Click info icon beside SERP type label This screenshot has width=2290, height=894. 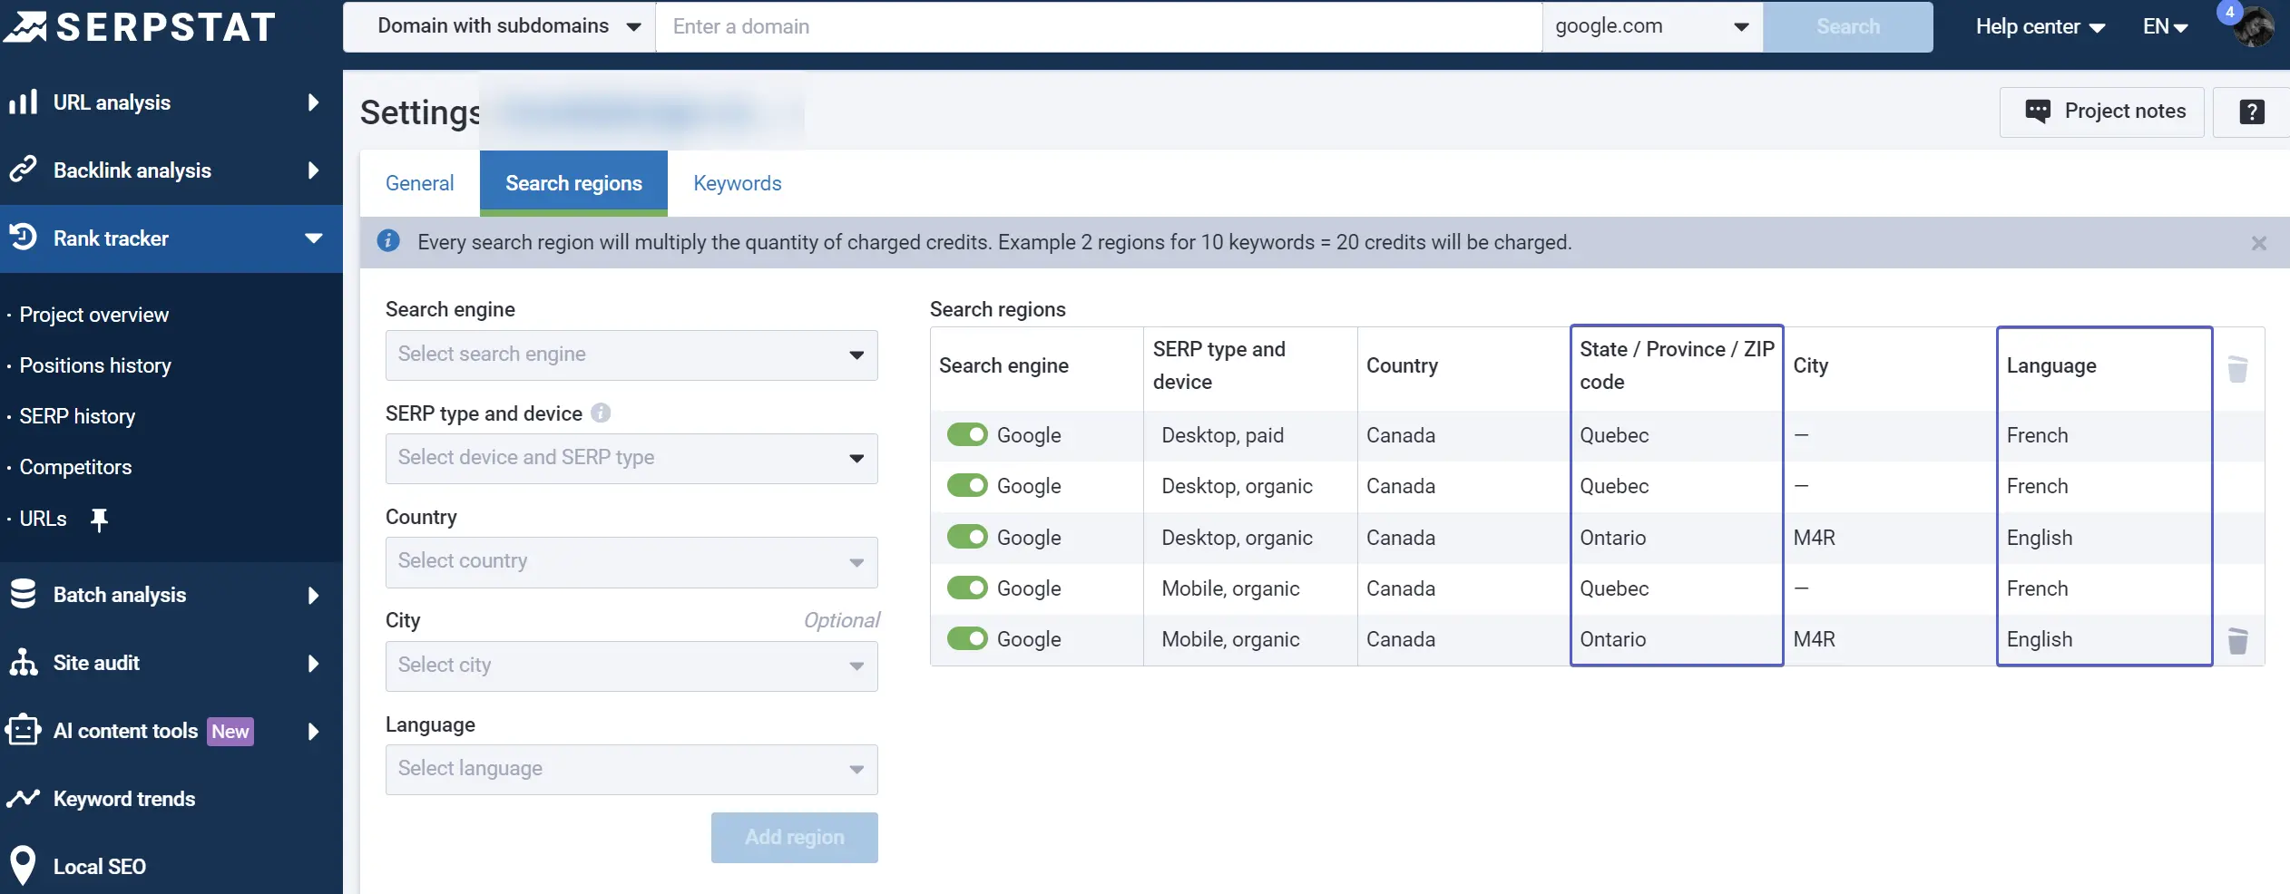601,413
